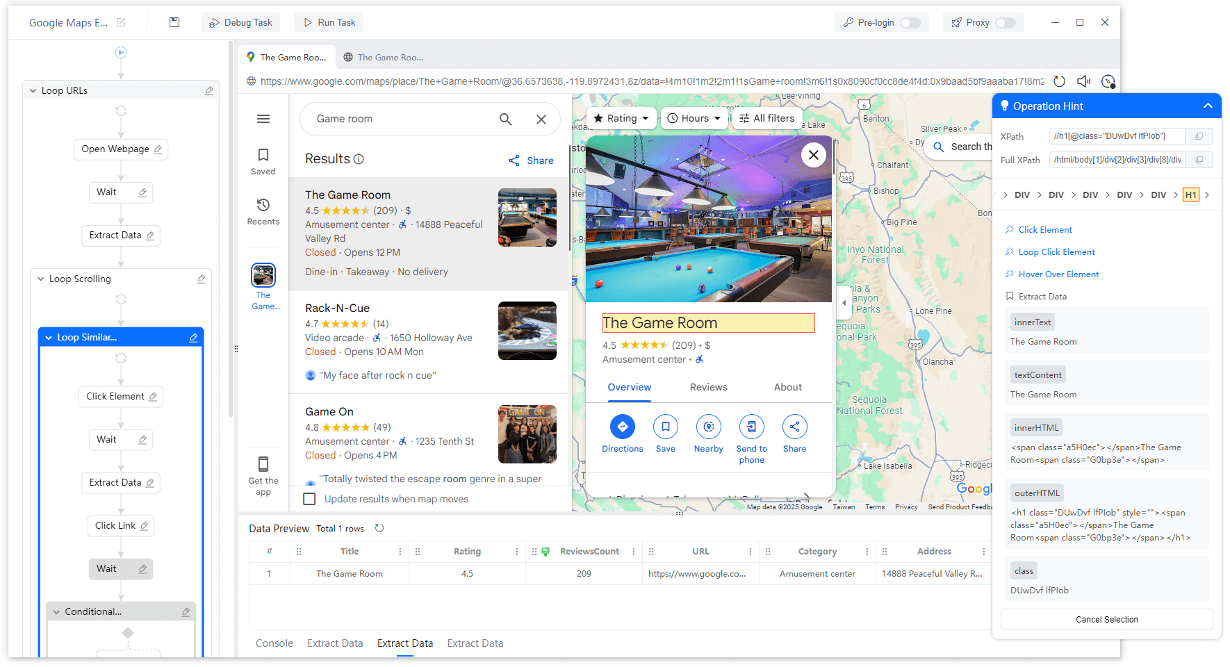Image resolution: width=1230 pixels, height=667 pixels.
Task: Open the Rating filter dropdown
Action: pos(622,118)
